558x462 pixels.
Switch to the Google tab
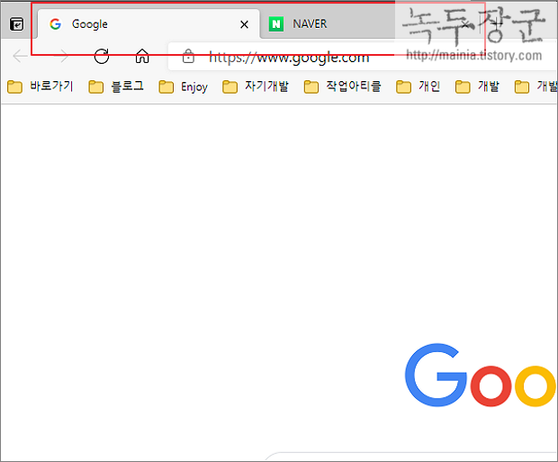pyautogui.click(x=148, y=24)
